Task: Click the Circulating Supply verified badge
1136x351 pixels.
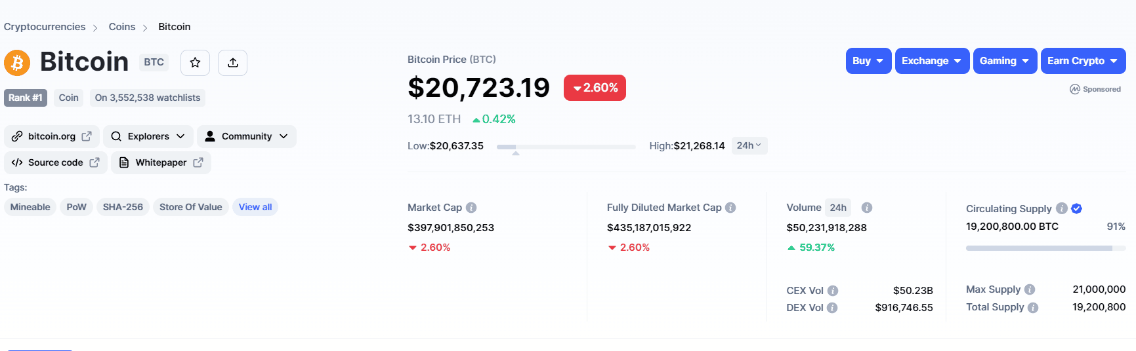Action: tap(1076, 208)
